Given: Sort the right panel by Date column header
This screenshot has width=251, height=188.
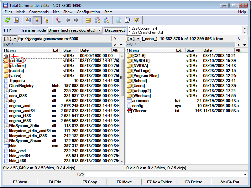Looking at the screenshot, I should pyautogui.click(x=207, y=50).
